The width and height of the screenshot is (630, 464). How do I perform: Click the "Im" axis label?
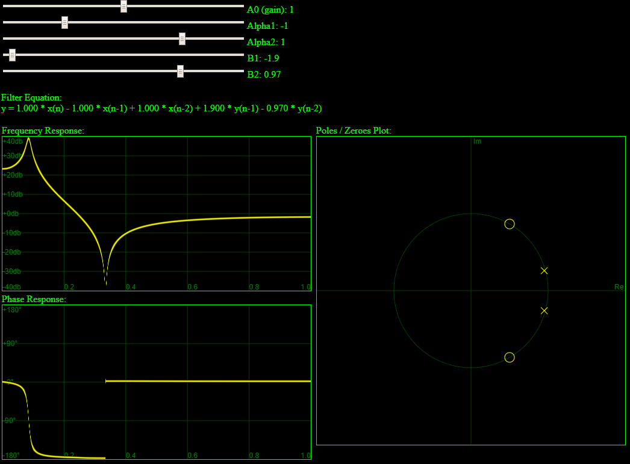[x=477, y=141]
